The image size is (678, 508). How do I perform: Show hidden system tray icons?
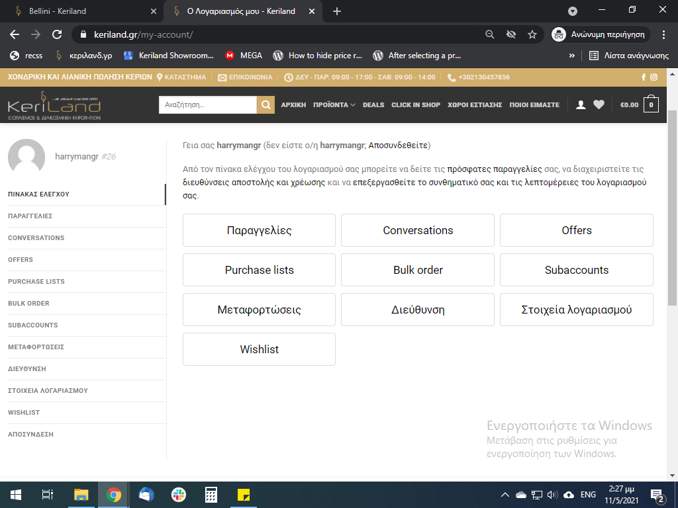505,495
